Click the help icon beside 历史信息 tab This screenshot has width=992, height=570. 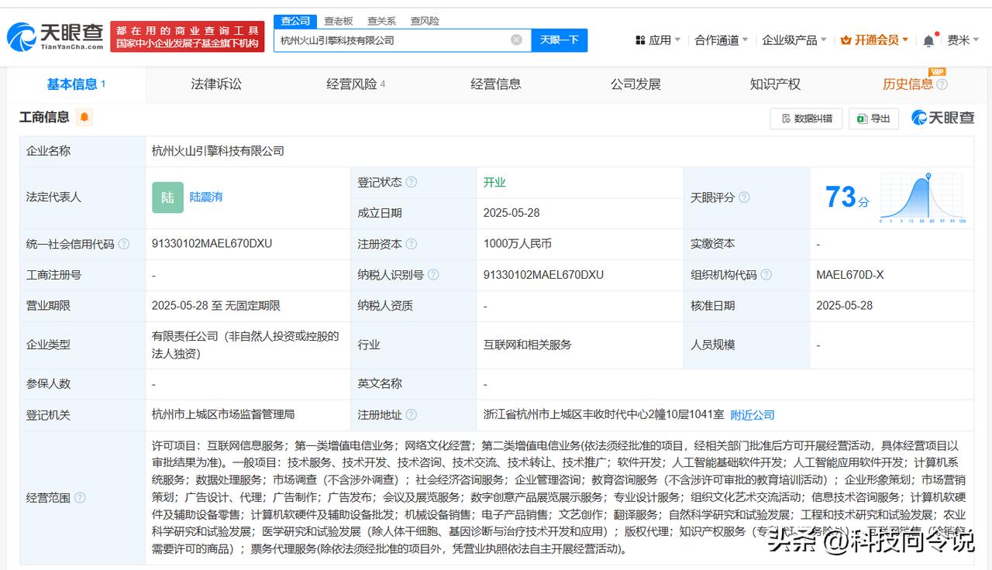942,84
